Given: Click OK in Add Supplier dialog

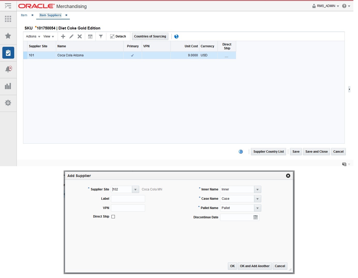Looking at the screenshot, I should click(232, 266).
